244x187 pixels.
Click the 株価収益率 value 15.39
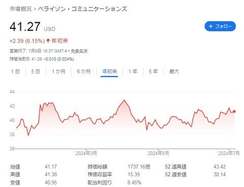pos(134,174)
